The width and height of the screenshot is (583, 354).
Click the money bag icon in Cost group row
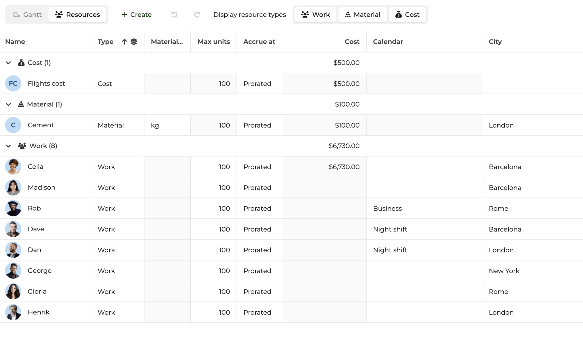pos(21,63)
